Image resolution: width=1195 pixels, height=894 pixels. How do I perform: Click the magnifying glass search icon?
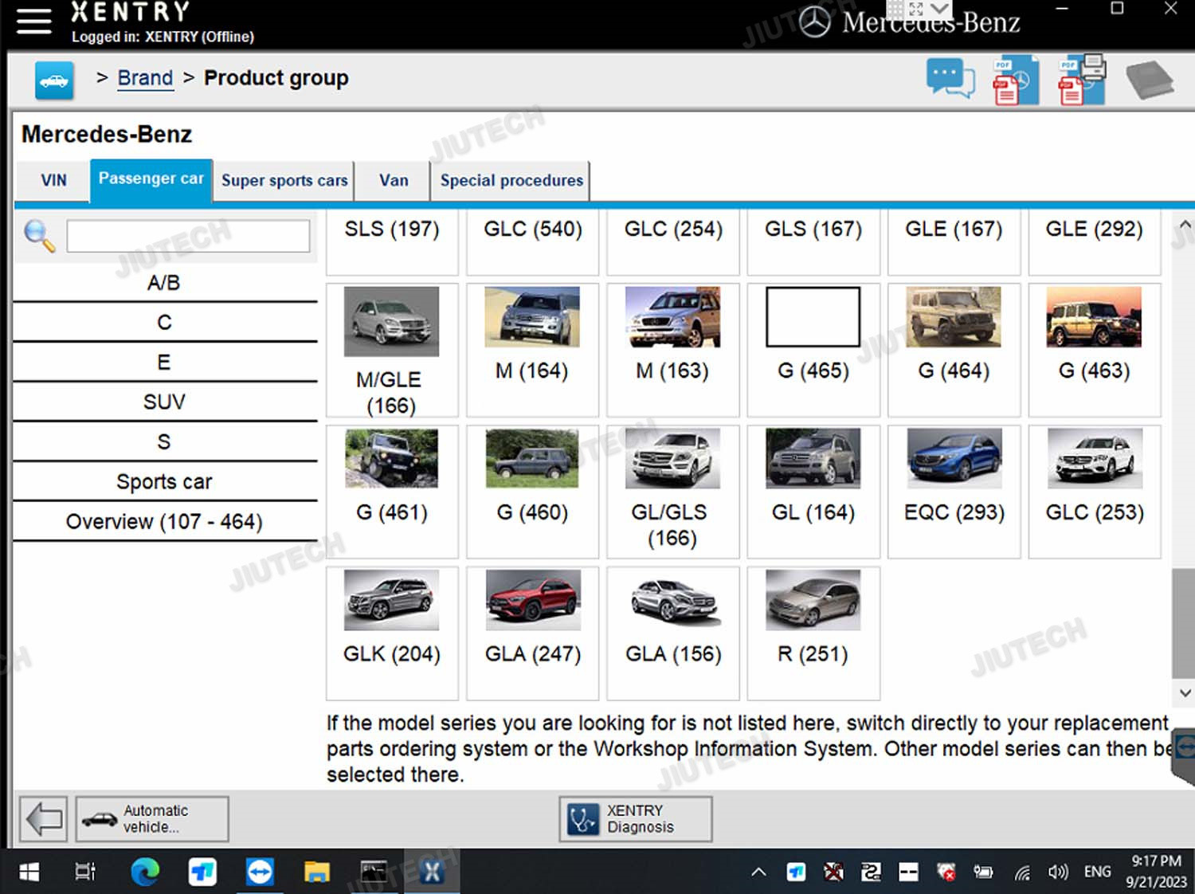point(39,237)
